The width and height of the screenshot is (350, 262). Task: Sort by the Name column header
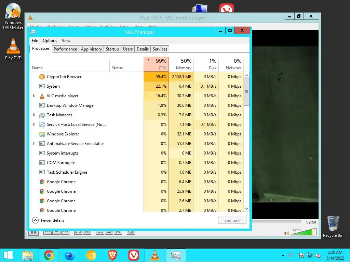click(70, 64)
